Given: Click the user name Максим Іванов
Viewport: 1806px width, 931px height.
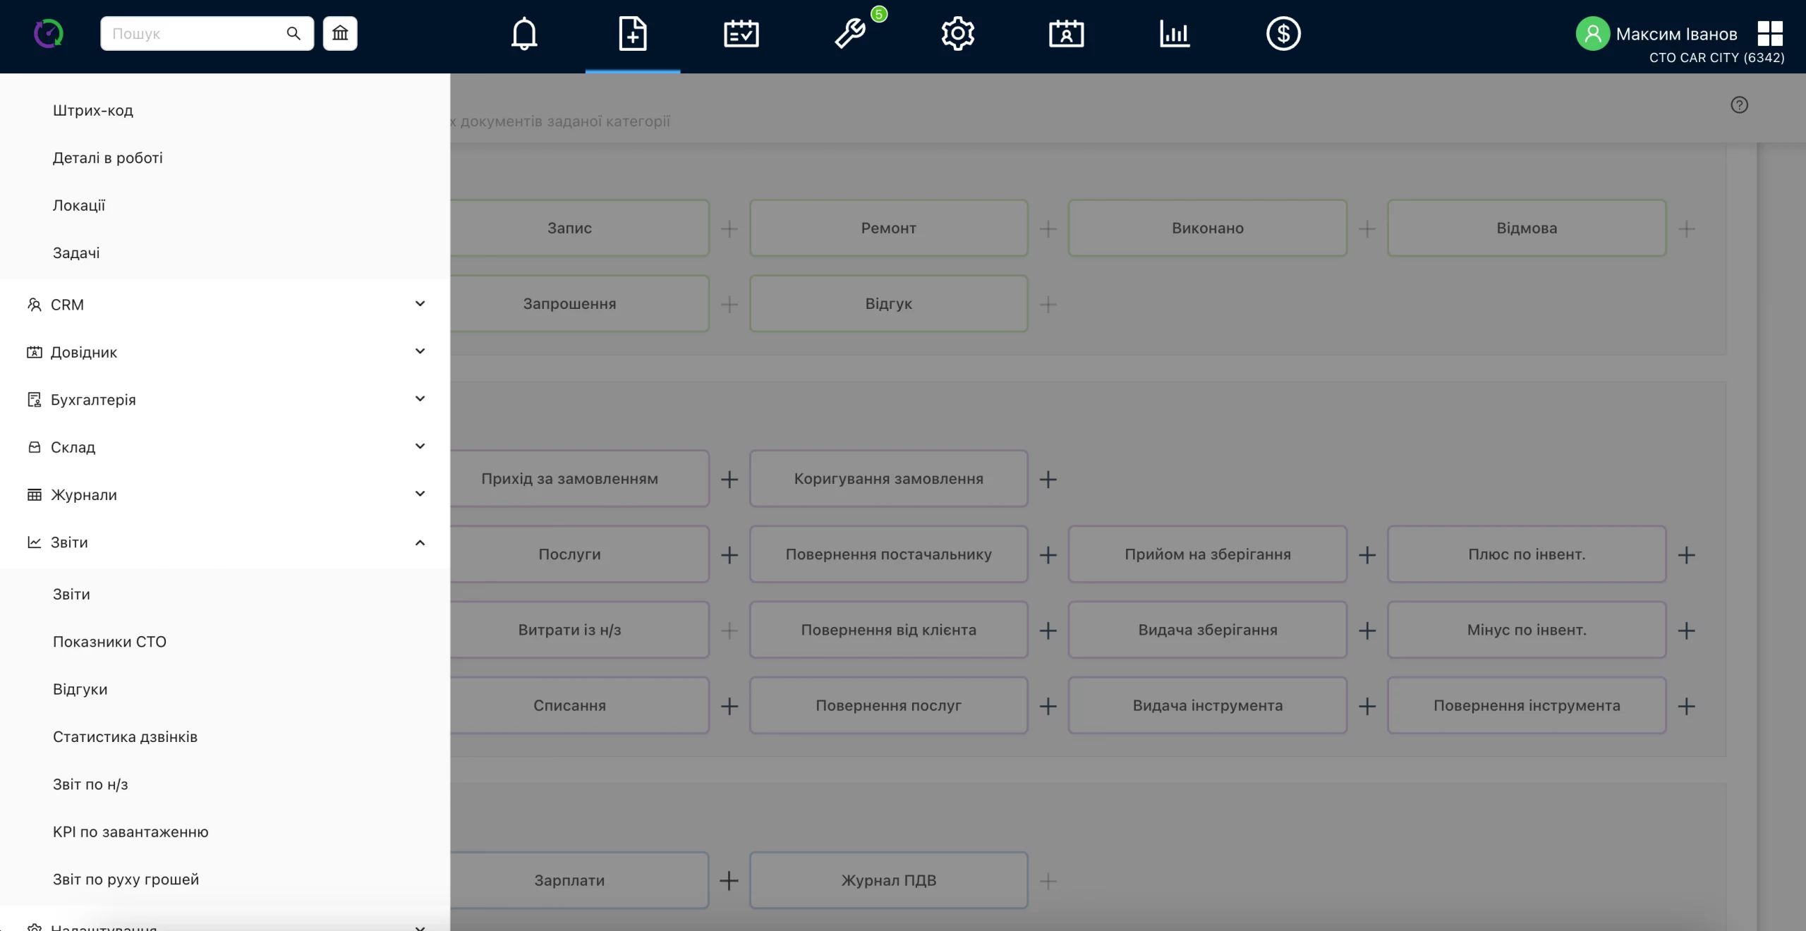Looking at the screenshot, I should pos(1676,34).
